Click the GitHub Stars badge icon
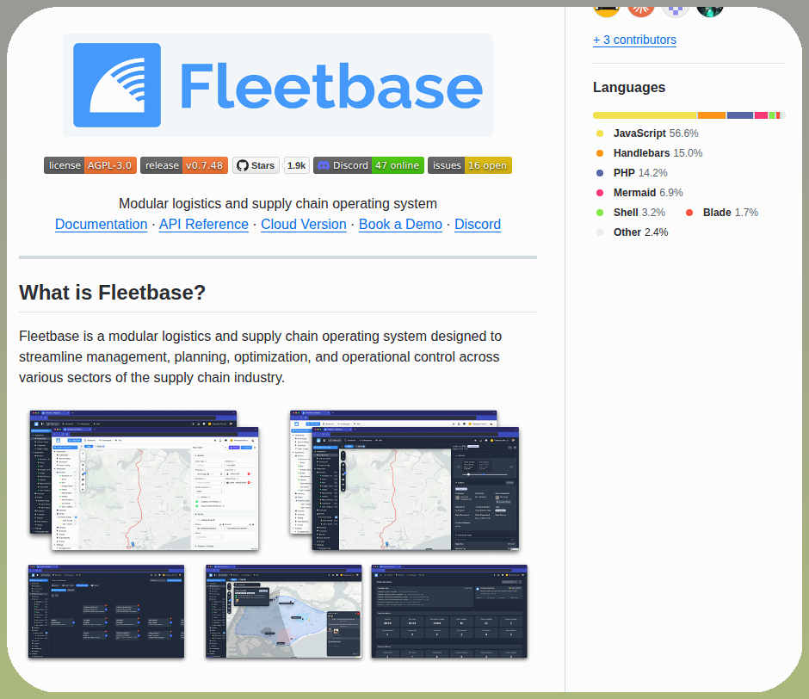The image size is (809, 699). tap(256, 165)
